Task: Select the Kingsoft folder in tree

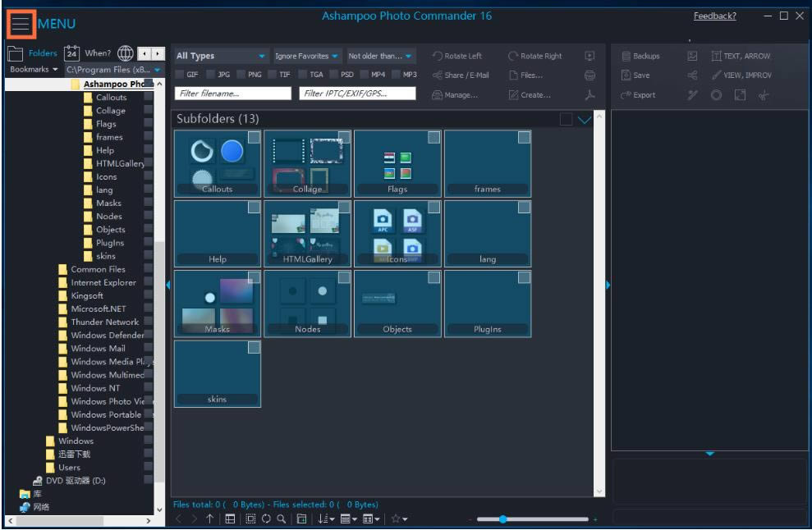Action: coord(87,295)
